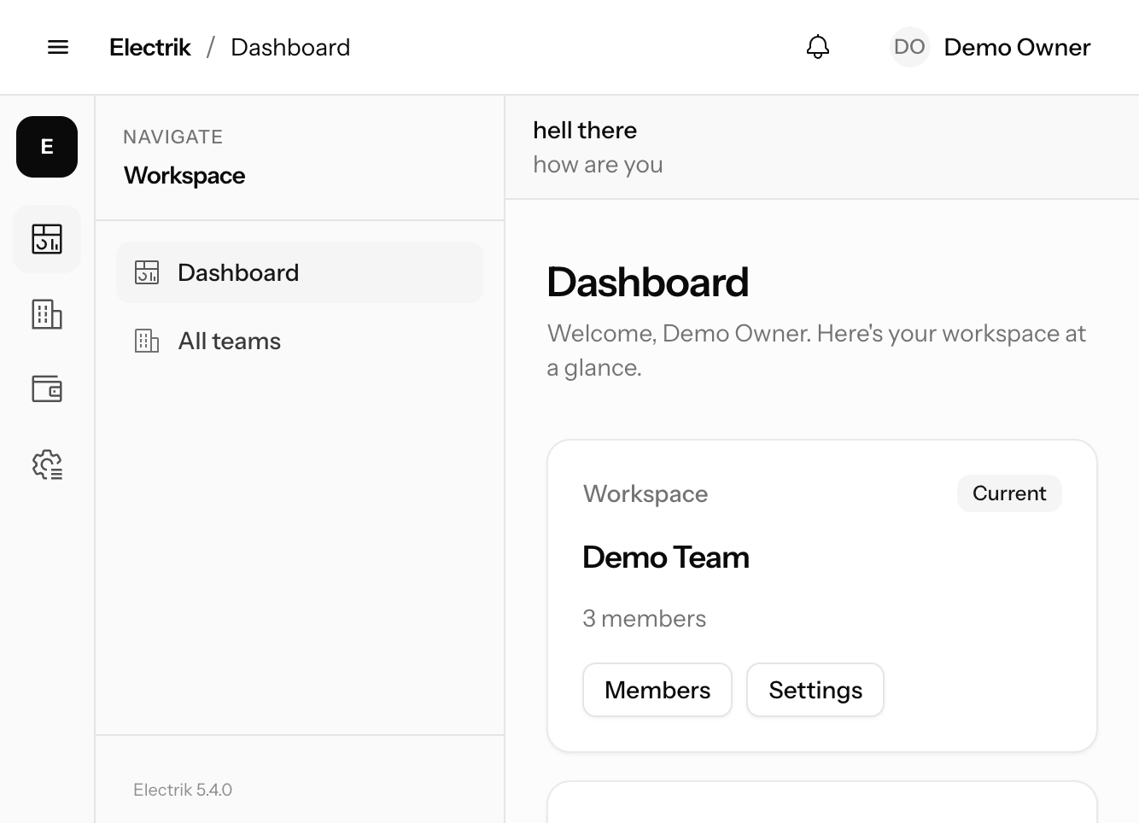Viewport: 1139px width, 823px height.
Task: Open notifications bell
Action: point(818,47)
